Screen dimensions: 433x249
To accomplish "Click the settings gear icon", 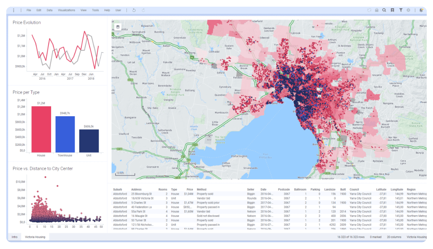I will [409, 10].
